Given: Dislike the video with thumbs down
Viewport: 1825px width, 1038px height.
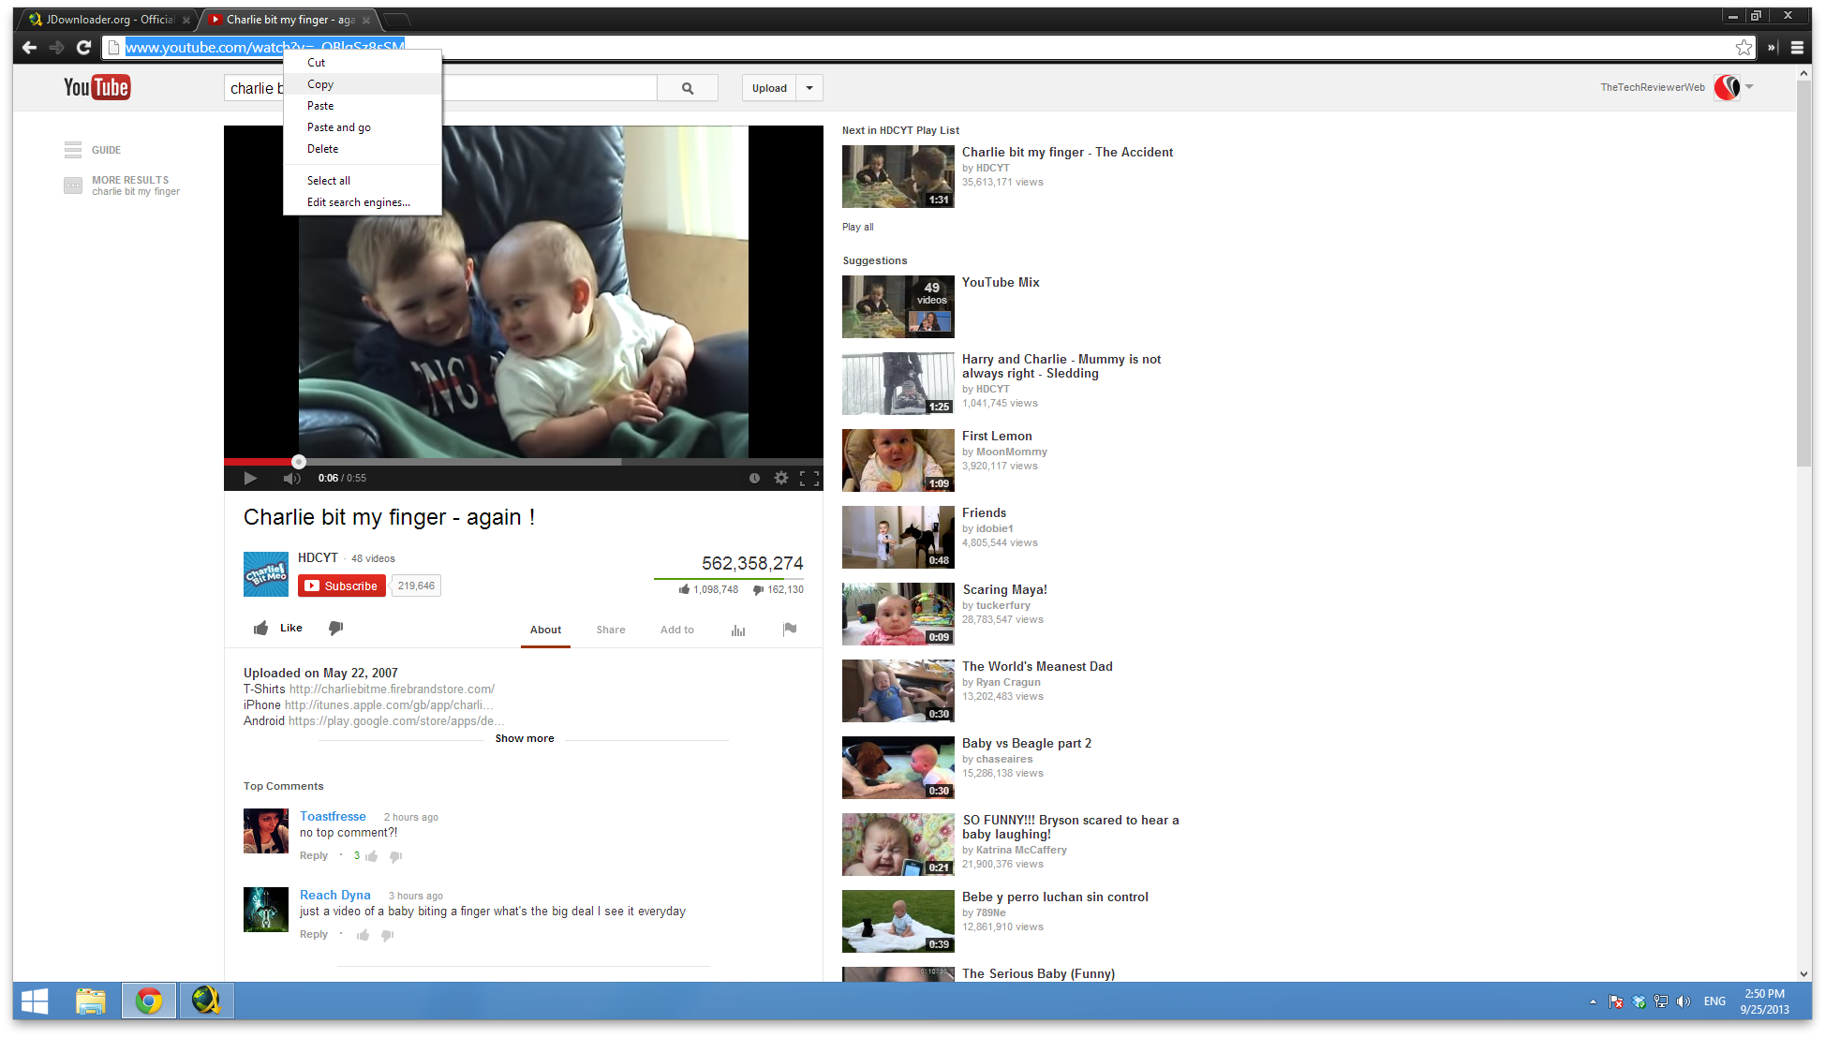Looking at the screenshot, I should click(x=335, y=628).
